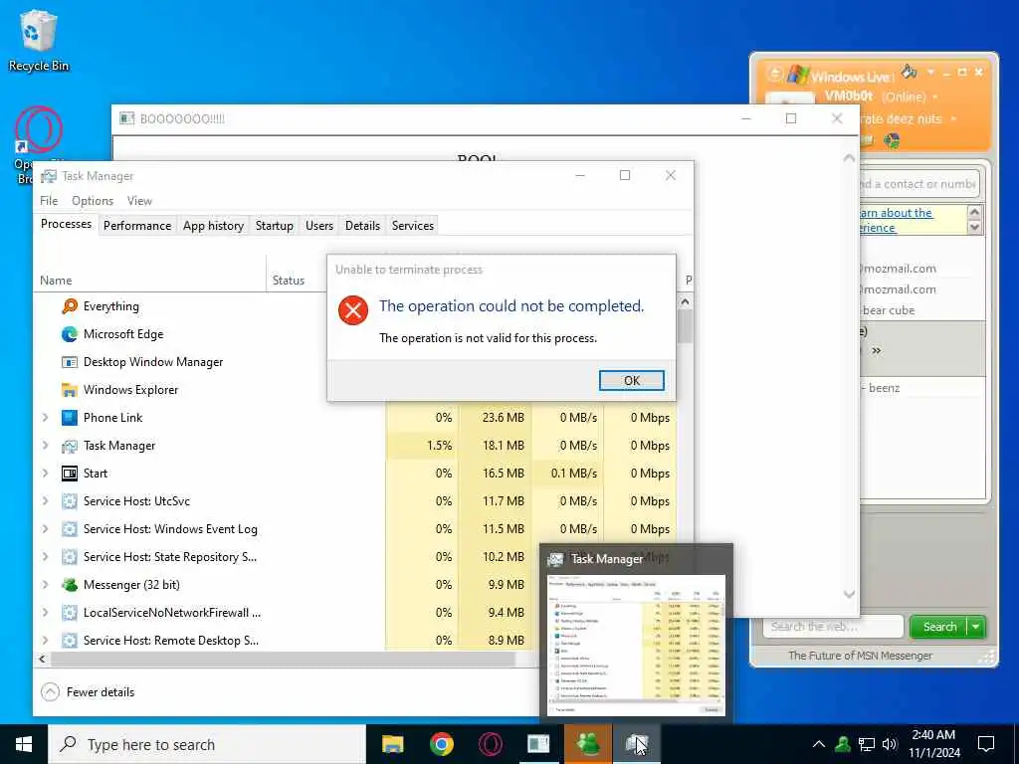1019x764 pixels.
Task: Open the network tray icon
Action: 867,744
